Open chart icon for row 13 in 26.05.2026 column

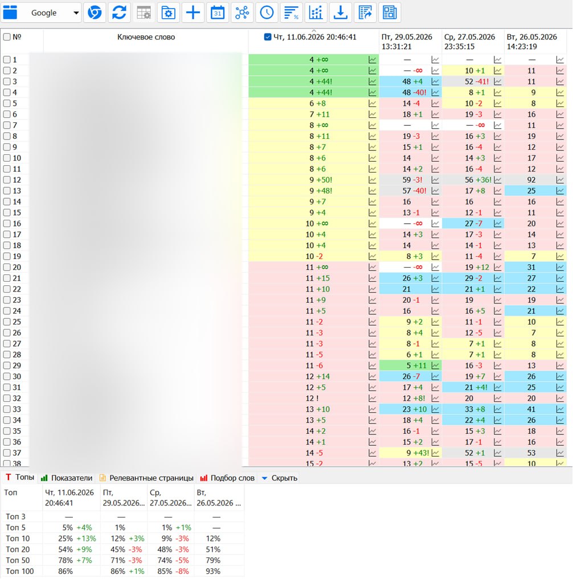[x=560, y=191]
